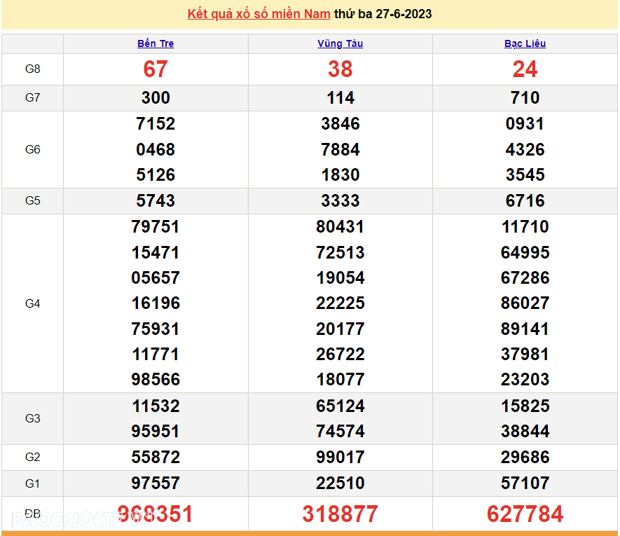This screenshot has height=536, width=620.
Task: Click the G1 result 97557
Action: (x=156, y=483)
